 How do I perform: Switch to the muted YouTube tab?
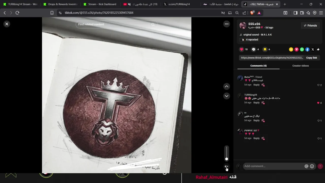(x=141, y=4)
